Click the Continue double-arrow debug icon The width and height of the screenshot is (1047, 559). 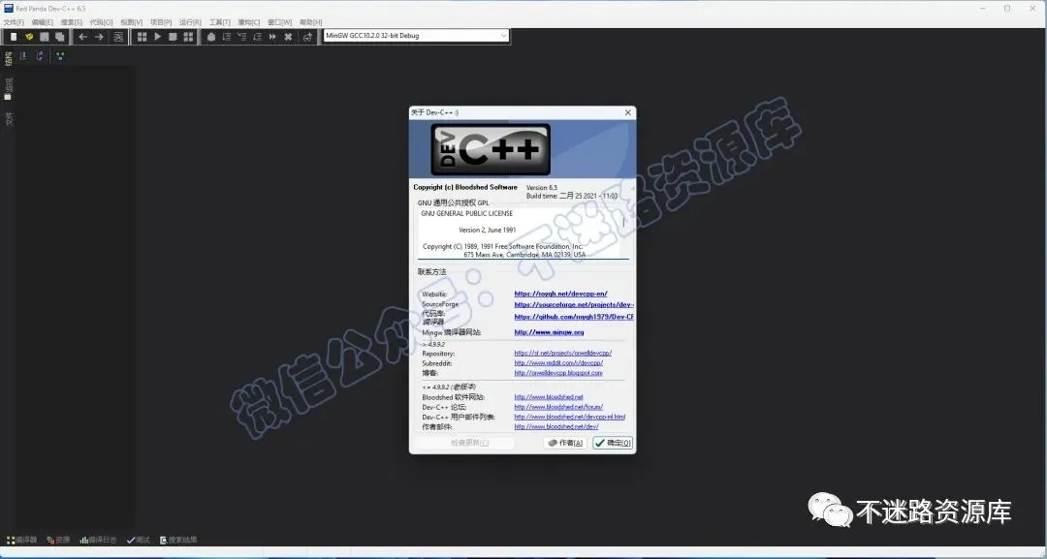(x=272, y=37)
